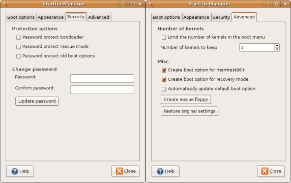Click Close button in right window
291x183 pixels.
(271, 171)
